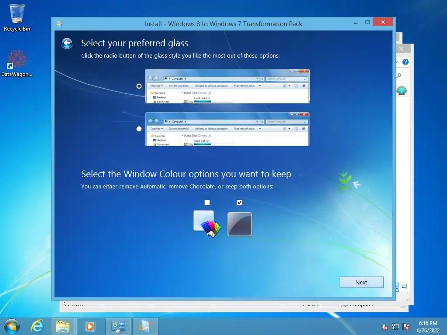Open Windows Media Player from taskbar
Screen dimensions: 447x335
click(90, 326)
